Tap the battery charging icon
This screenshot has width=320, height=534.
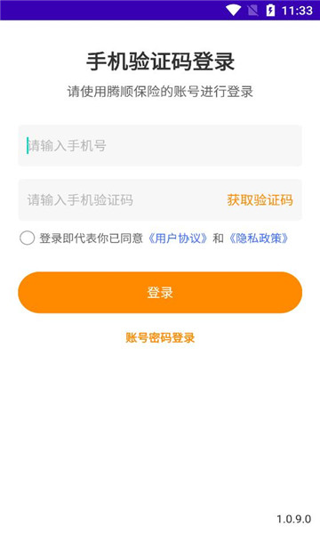tap(270, 10)
